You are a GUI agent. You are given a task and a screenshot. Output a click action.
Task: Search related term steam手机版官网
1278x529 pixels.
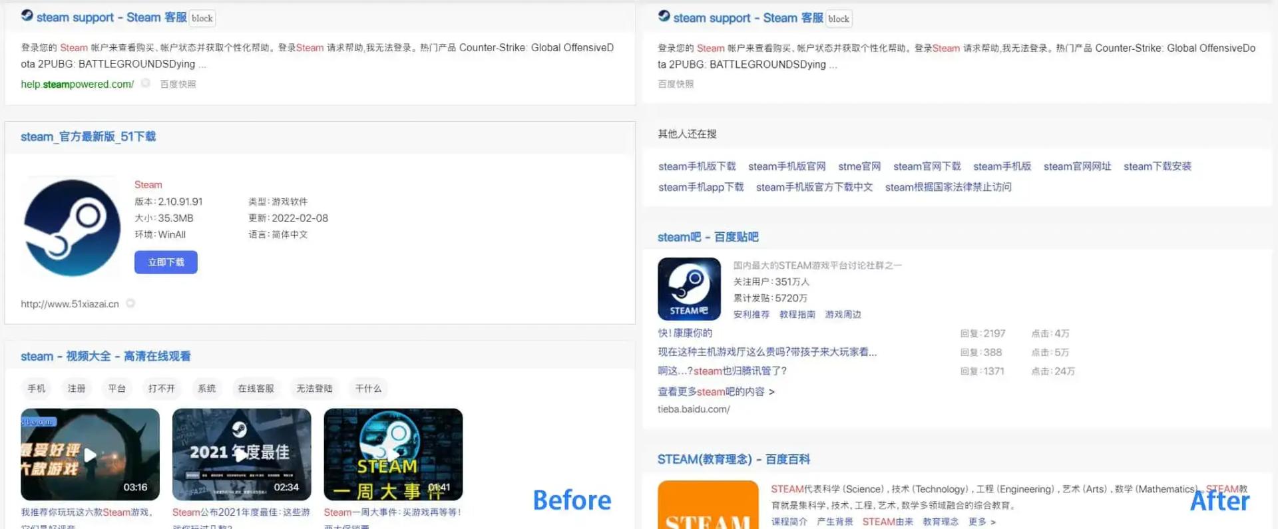[x=787, y=166]
